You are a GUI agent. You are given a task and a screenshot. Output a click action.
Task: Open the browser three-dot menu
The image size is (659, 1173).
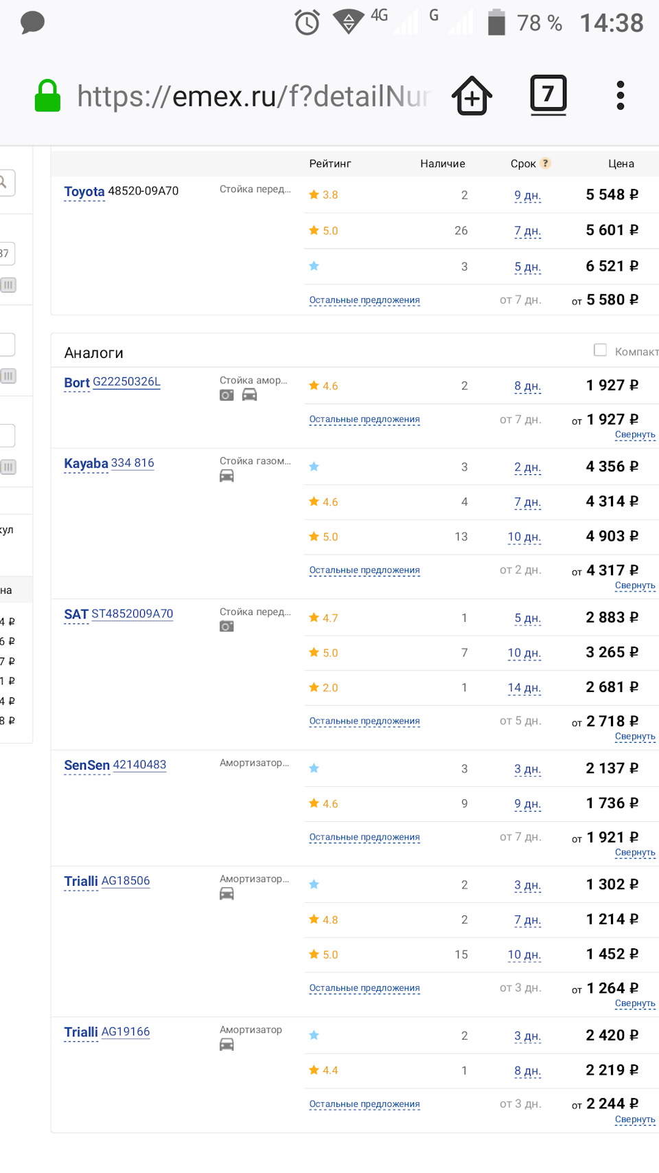[x=621, y=96]
